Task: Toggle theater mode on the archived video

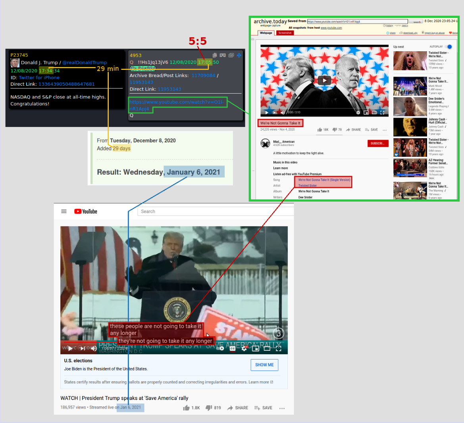Action: [374, 112]
